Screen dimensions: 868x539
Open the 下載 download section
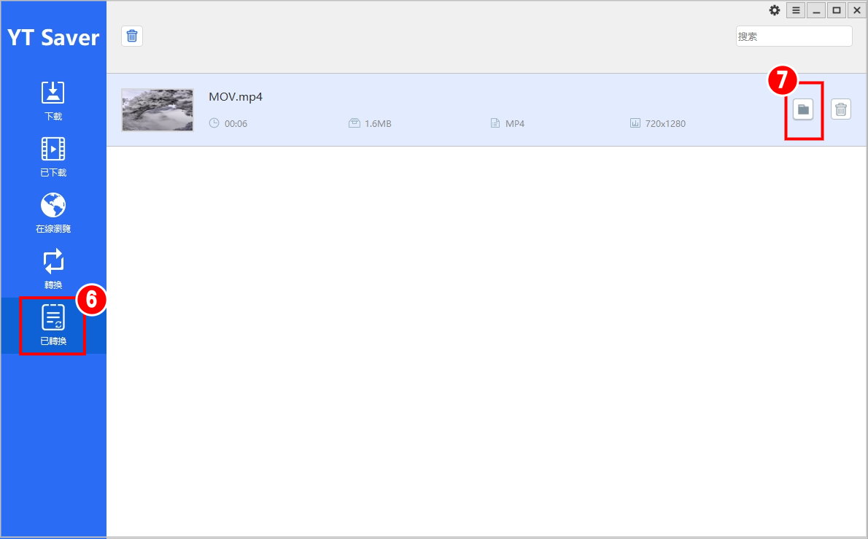[53, 101]
